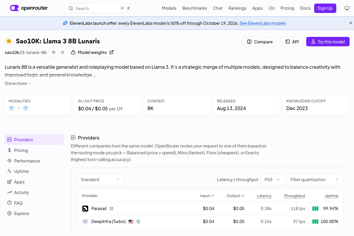Open the P50 percentile dropdown
Viewport: 354px width, 236px height.
[x=273, y=179]
